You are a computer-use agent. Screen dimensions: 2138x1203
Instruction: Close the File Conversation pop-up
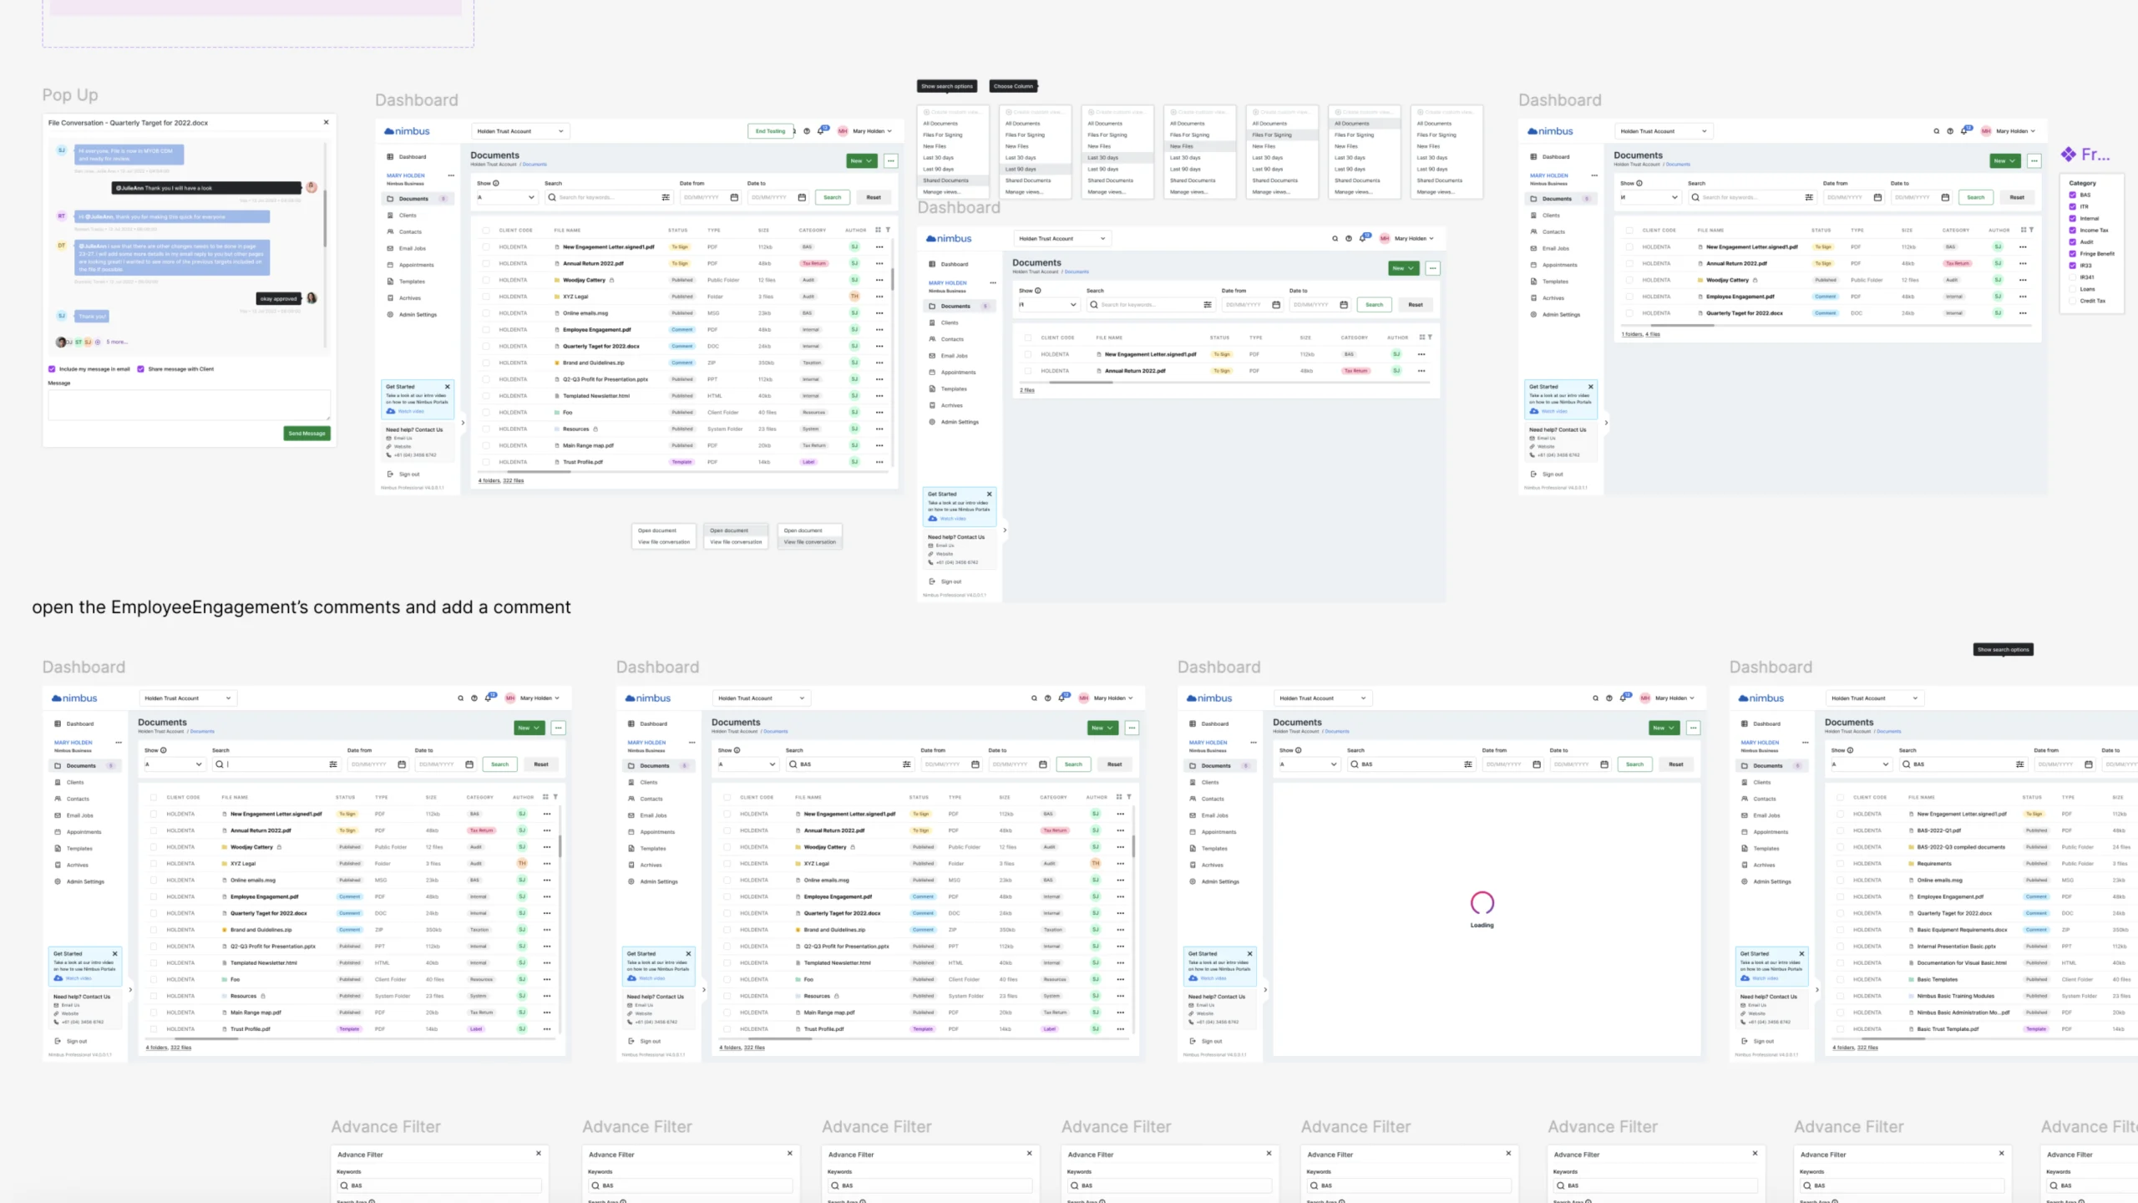click(326, 122)
